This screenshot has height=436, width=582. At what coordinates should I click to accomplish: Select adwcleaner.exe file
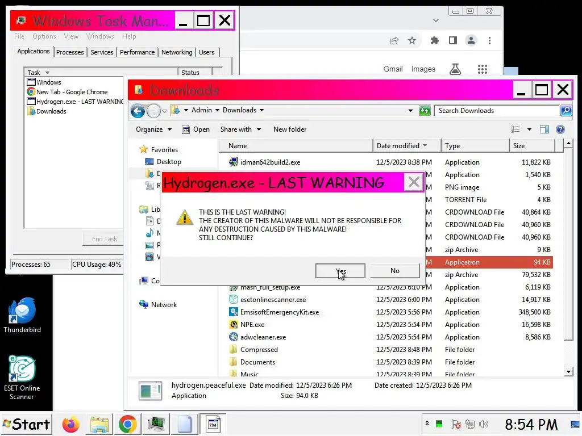tap(263, 337)
